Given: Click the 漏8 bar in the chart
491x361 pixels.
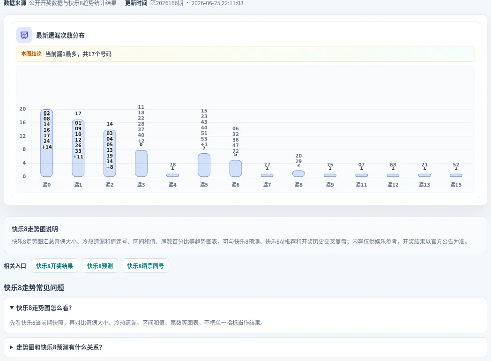Looking at the screenshot, I should (x=298, y=173).
